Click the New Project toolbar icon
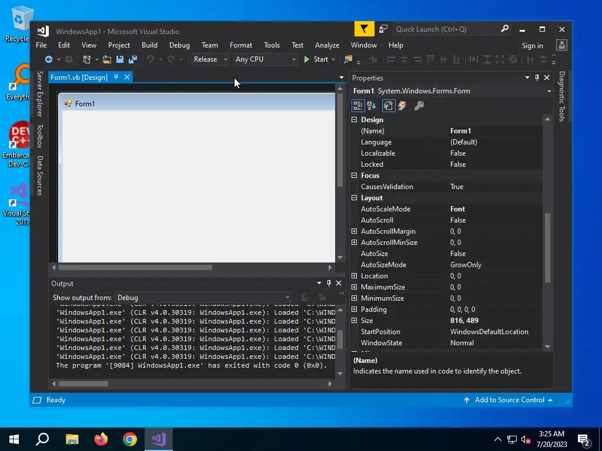 pos(87,59)
